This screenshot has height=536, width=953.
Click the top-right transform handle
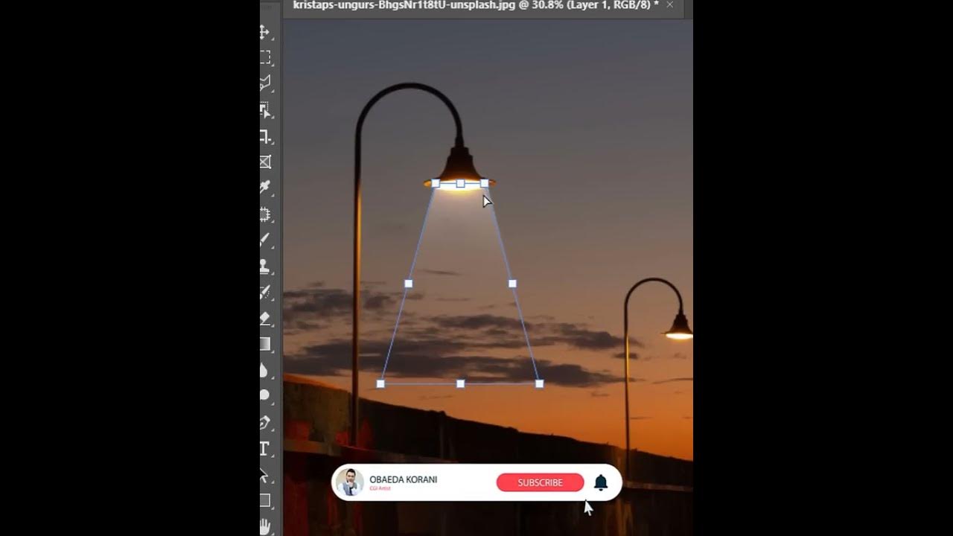[485, 183]
